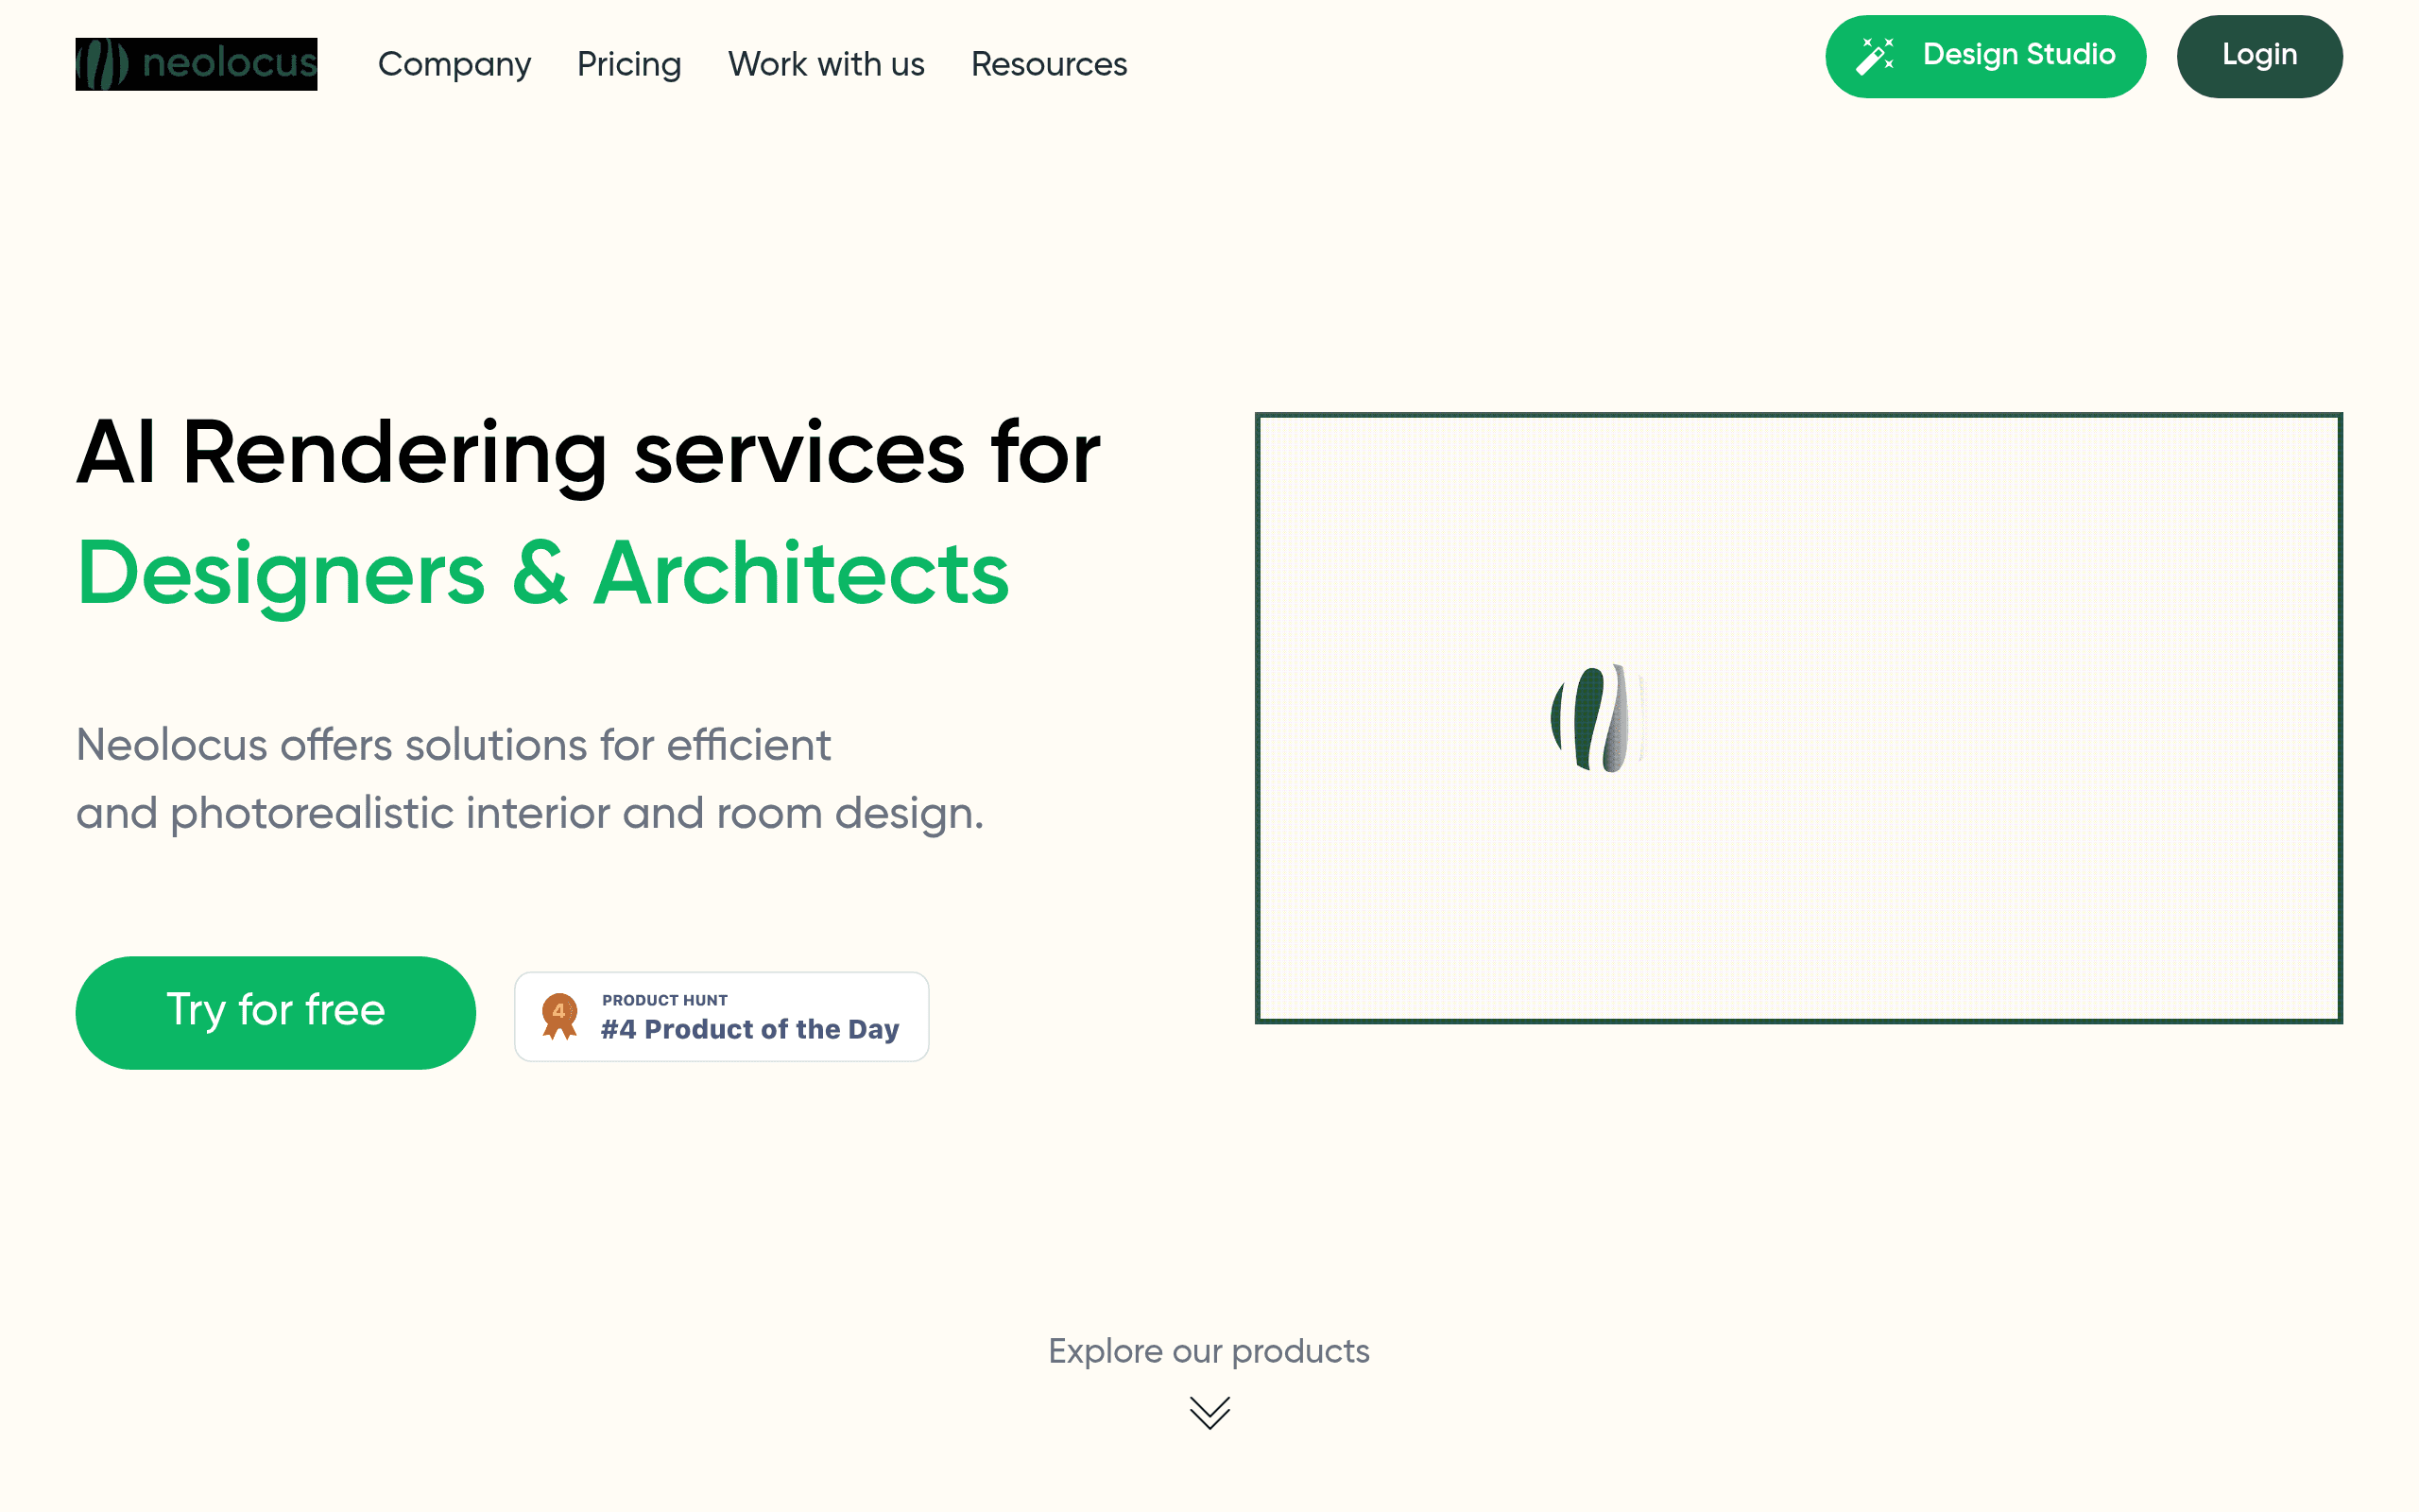Open the Work with us menu
2419x1512 pixels.
826,64
